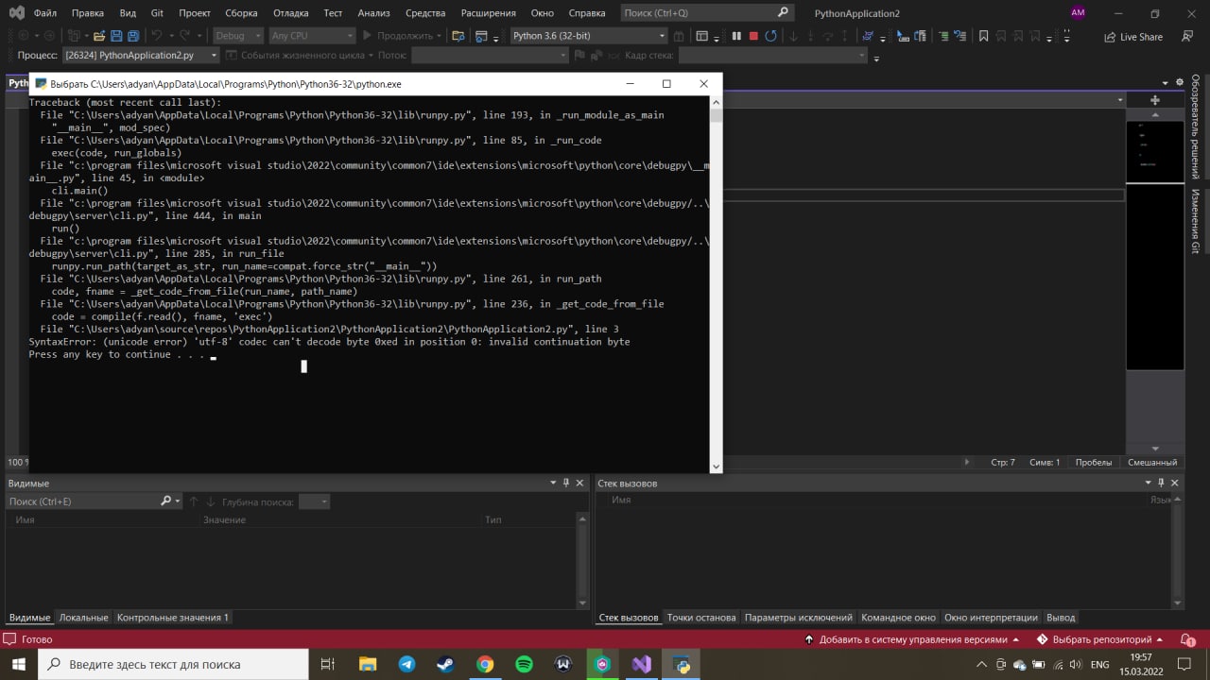Open the Telegram icon in the taskbar
The image size is (1210, 680).
tap(406, 664)
